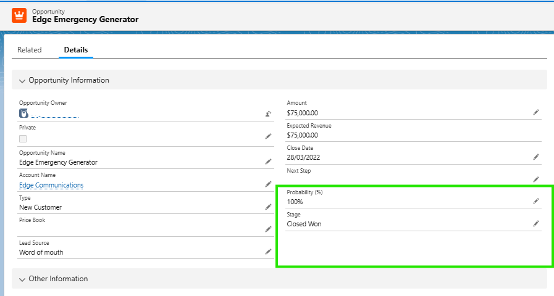This screenshot has width=554, height=296.
Task: Click edit pencil beside Close Date
Action: [x=536, y=157]
